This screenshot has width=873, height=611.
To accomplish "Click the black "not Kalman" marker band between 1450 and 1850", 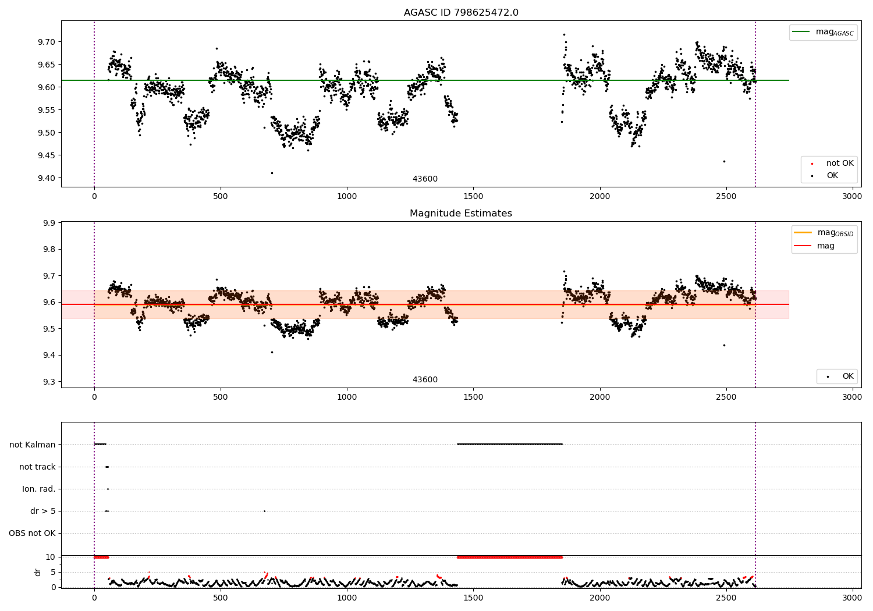I will 510,445.
